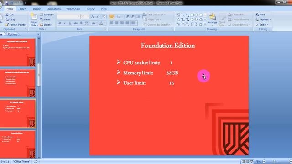292x164 pixels.
Task: Select the elbow connector shape
Action: click(183, 20)
